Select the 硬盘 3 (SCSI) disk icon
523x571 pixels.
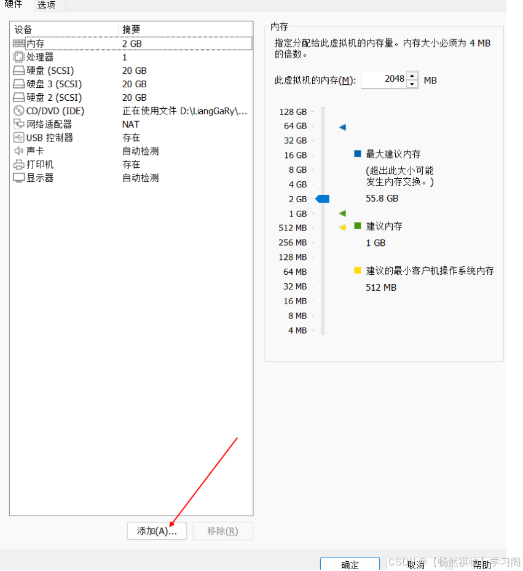19,84
